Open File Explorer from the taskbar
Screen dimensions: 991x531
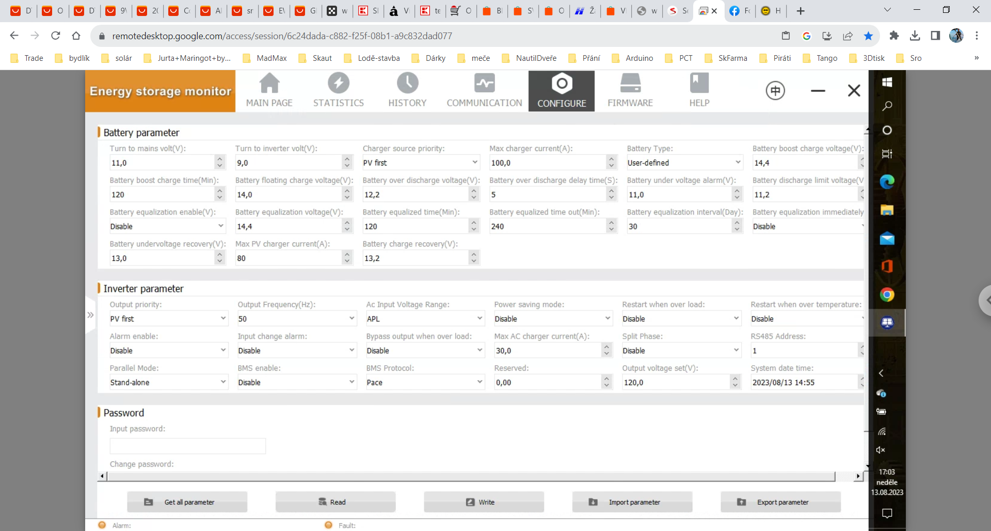[x=887, y=210]
